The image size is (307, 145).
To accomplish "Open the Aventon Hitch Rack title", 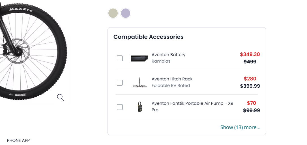I will 172,79.
